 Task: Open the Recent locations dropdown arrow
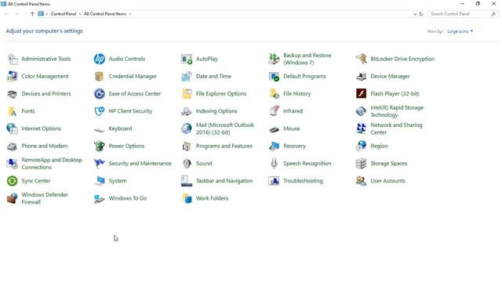24,14
